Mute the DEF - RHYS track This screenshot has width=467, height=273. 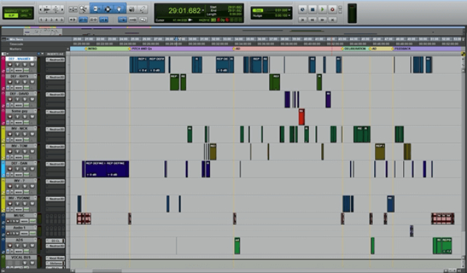(32, 82)
